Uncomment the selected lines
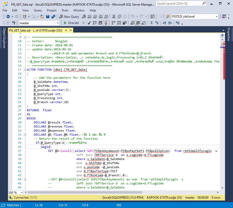This screenshot has width=233, height=208. 157,23
